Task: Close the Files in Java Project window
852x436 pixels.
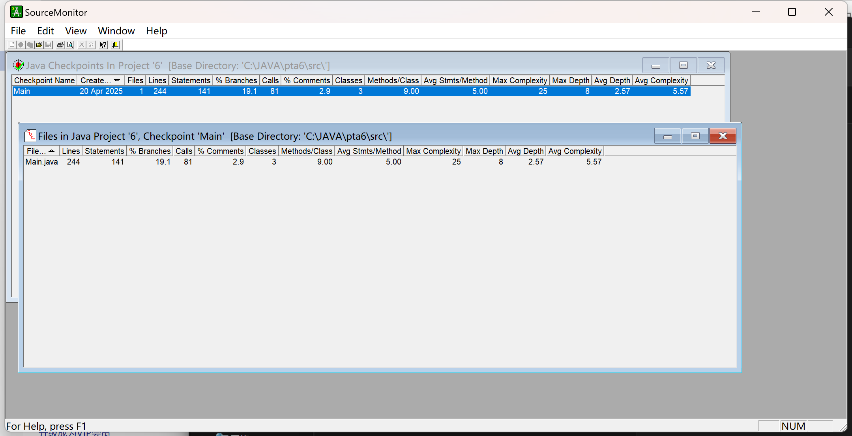Action: [723, 136]
